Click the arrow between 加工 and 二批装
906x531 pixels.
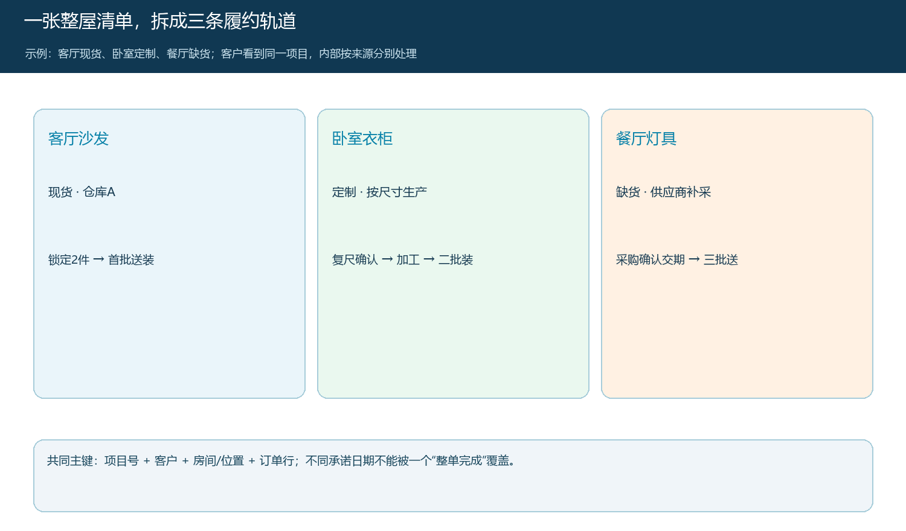[429, 259]
